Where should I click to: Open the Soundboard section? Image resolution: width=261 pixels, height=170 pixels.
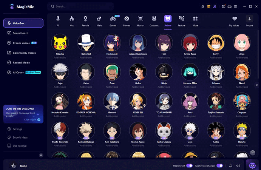(x=18, y=33)
